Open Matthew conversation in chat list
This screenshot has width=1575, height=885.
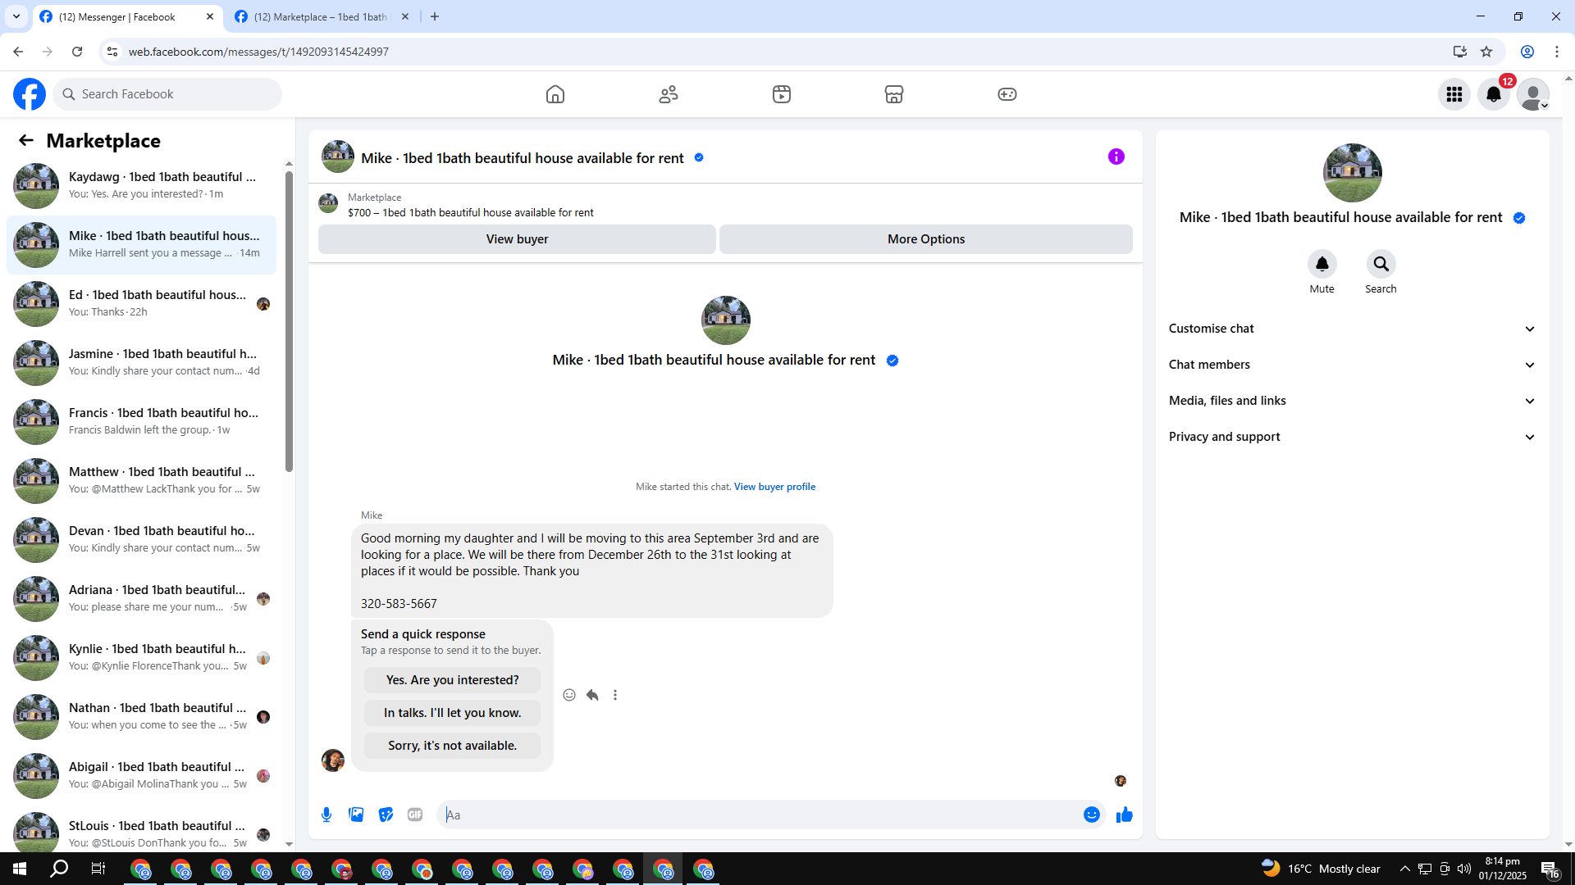[141, 480]
